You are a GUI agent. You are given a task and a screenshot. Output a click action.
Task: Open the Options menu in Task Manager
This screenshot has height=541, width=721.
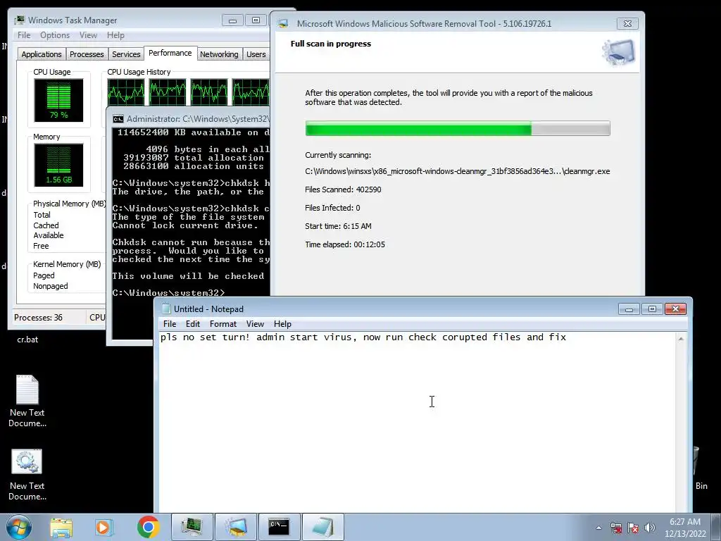[55, 35]
